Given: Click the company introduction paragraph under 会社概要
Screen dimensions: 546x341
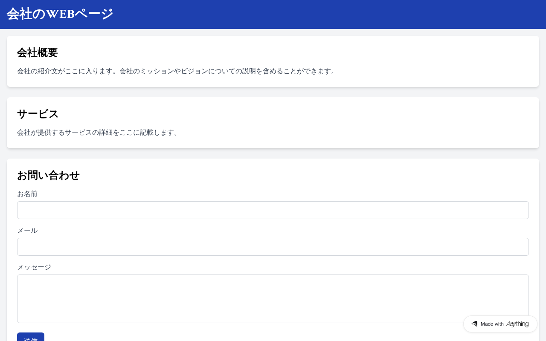Looking at the screenshot, I should 177,71.
